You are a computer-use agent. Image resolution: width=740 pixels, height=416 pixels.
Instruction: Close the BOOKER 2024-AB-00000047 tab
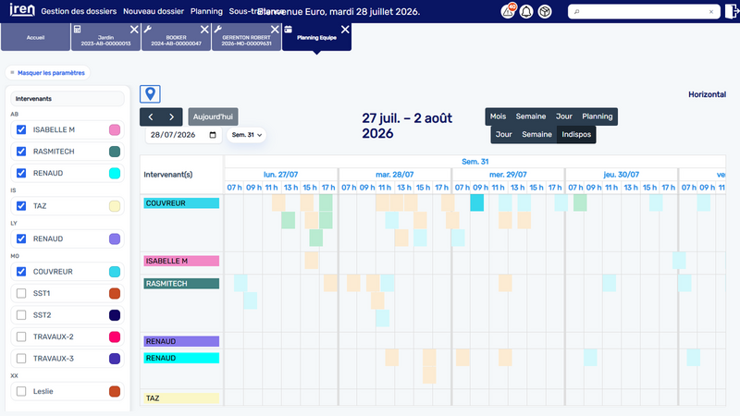click(x=204, y=30)
